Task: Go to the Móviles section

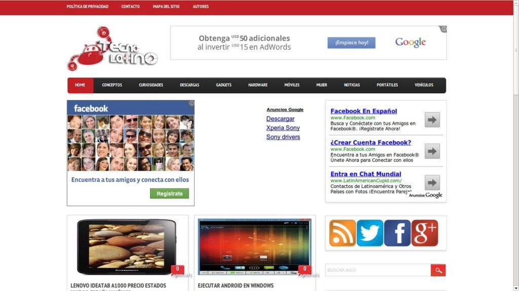Action: pyautogui.click(x=292, y=85)
